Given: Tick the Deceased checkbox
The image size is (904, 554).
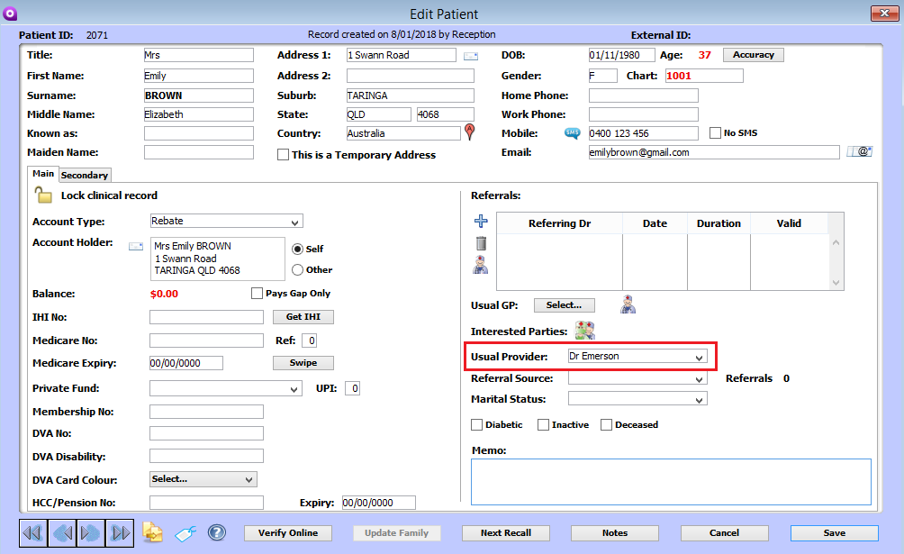Looking at the screenshot, I should click(x=606, y=425).
